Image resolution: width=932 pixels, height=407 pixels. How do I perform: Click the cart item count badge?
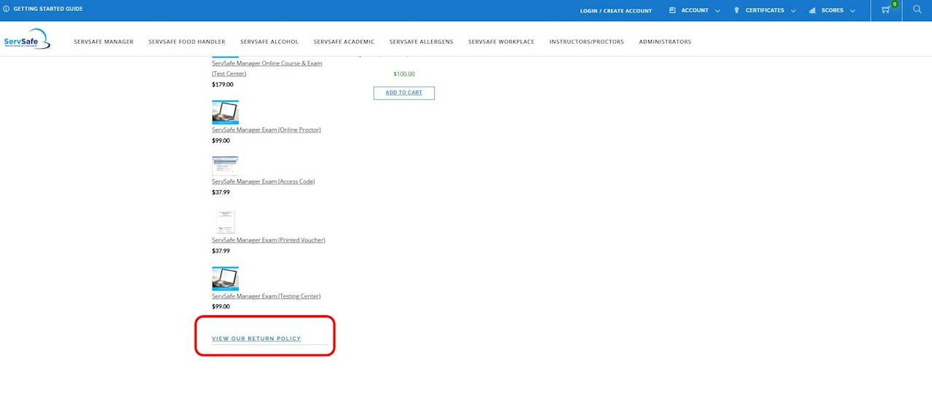[894, 4]
